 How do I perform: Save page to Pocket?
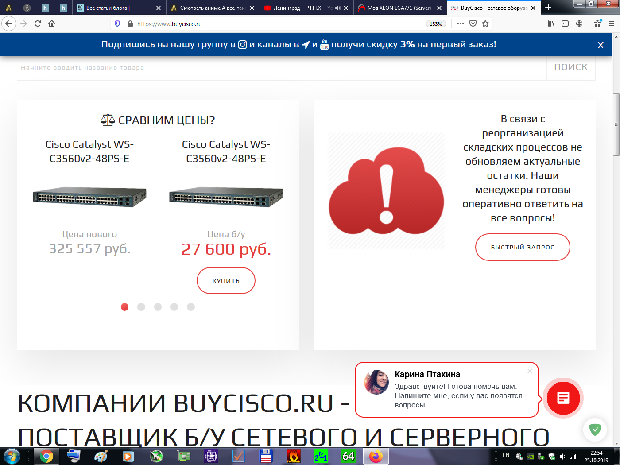473,23
